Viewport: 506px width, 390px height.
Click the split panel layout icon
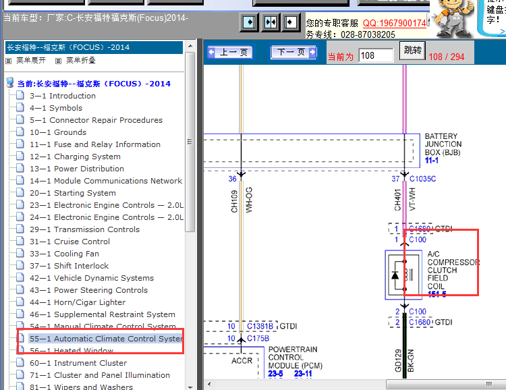(270, 22)
